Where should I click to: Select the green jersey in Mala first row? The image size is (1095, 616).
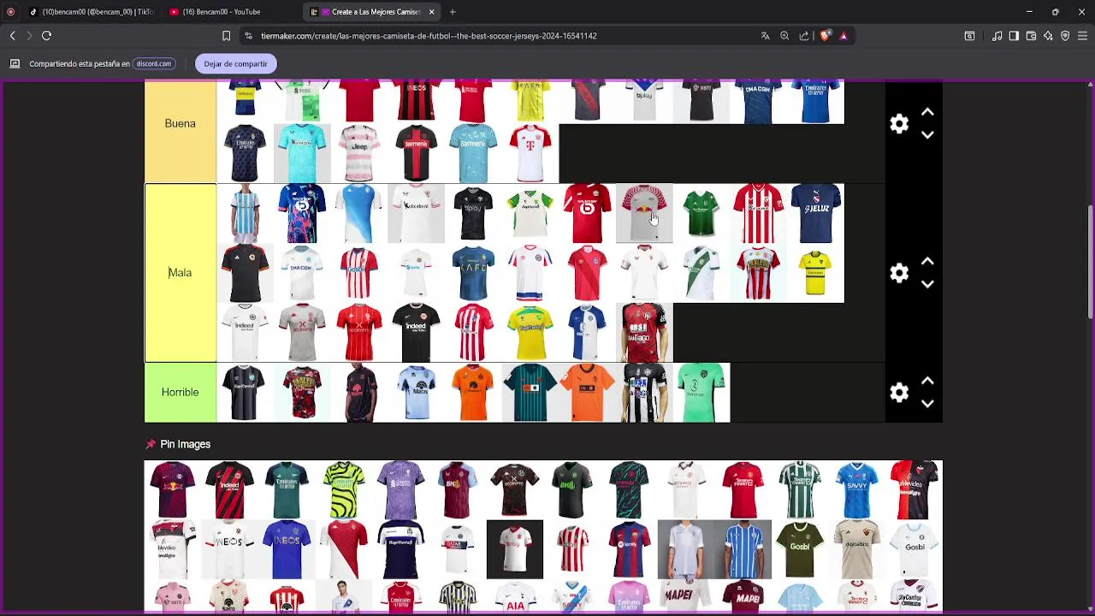[701, 214]
